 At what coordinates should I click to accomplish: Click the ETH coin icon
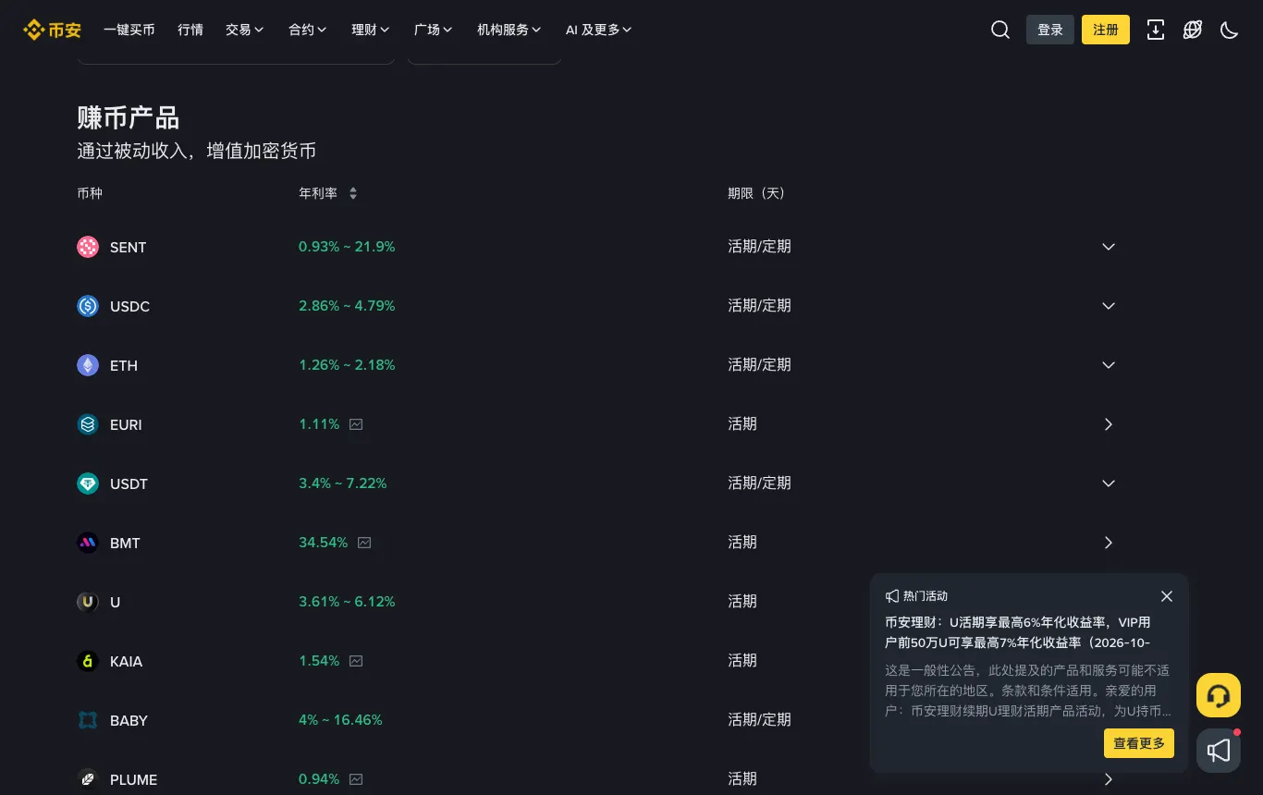pyautogui.click(x=88, y=365)
